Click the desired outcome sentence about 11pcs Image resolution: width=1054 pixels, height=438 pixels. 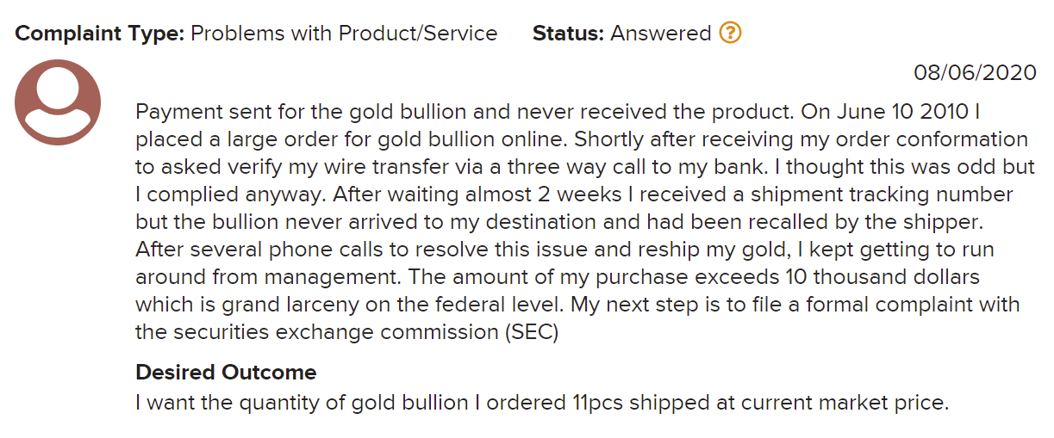(541, 402)
